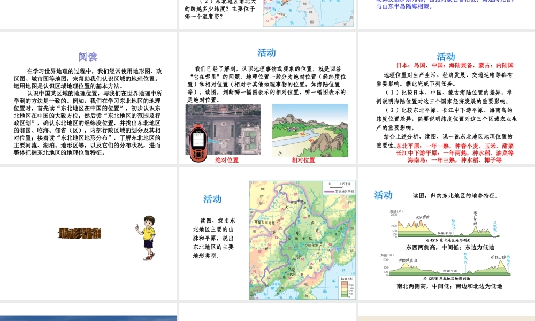Open the slide with the cartoon boy

click(88, 233)
